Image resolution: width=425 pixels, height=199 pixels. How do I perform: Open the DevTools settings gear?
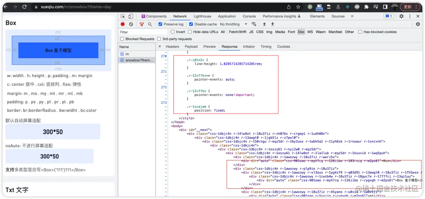[x=401, y=16]
